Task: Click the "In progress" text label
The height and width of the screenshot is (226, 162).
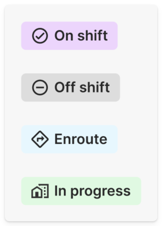Action: [93, 192]
